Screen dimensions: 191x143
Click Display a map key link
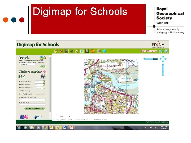30,71
